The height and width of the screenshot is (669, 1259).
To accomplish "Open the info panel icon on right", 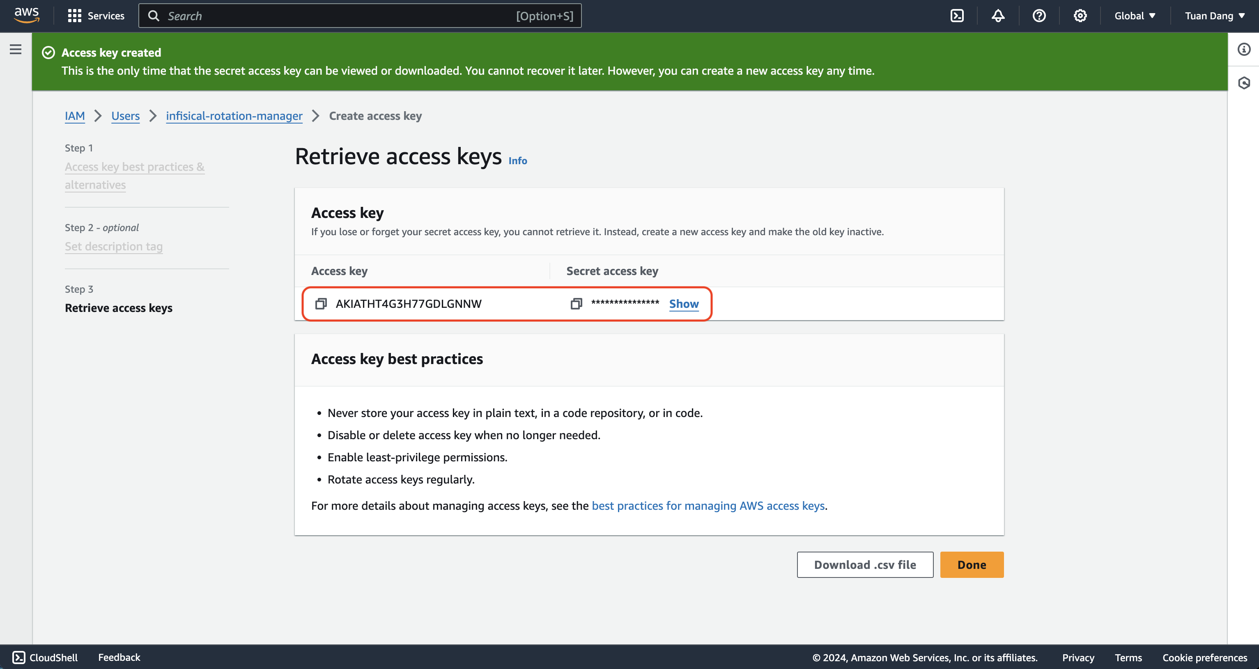I will [x=1243, y=49].
